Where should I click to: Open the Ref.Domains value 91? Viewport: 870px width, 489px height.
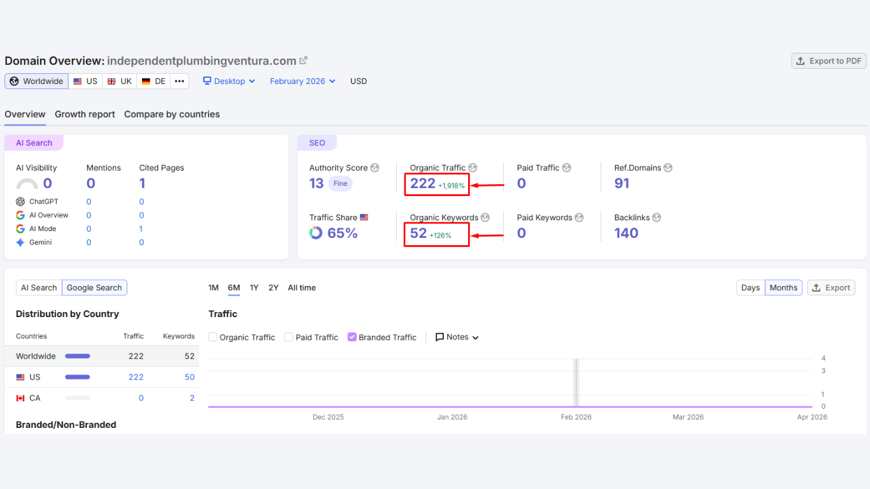(x=622, y=183)
